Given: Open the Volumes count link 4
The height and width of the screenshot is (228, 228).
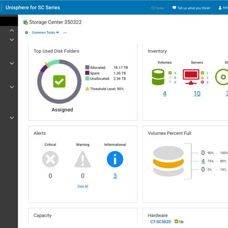Looking at the screenshot, I should pos(164,94).
